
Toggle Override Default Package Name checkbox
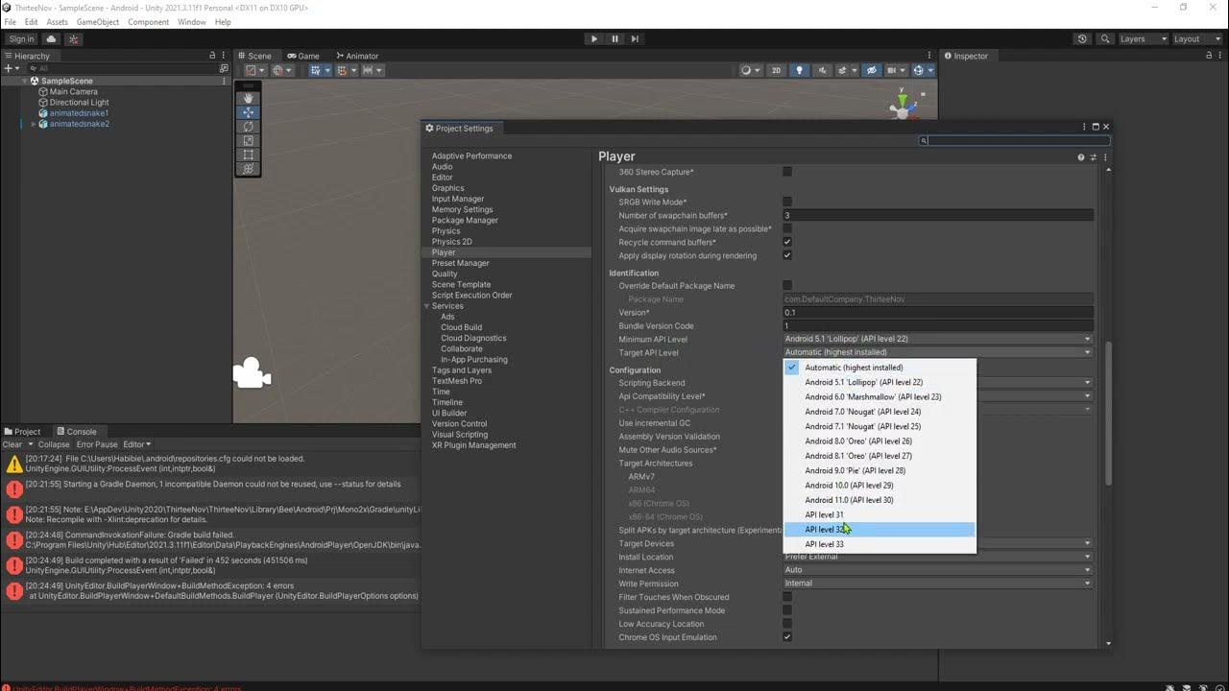[x=787, y=286]
